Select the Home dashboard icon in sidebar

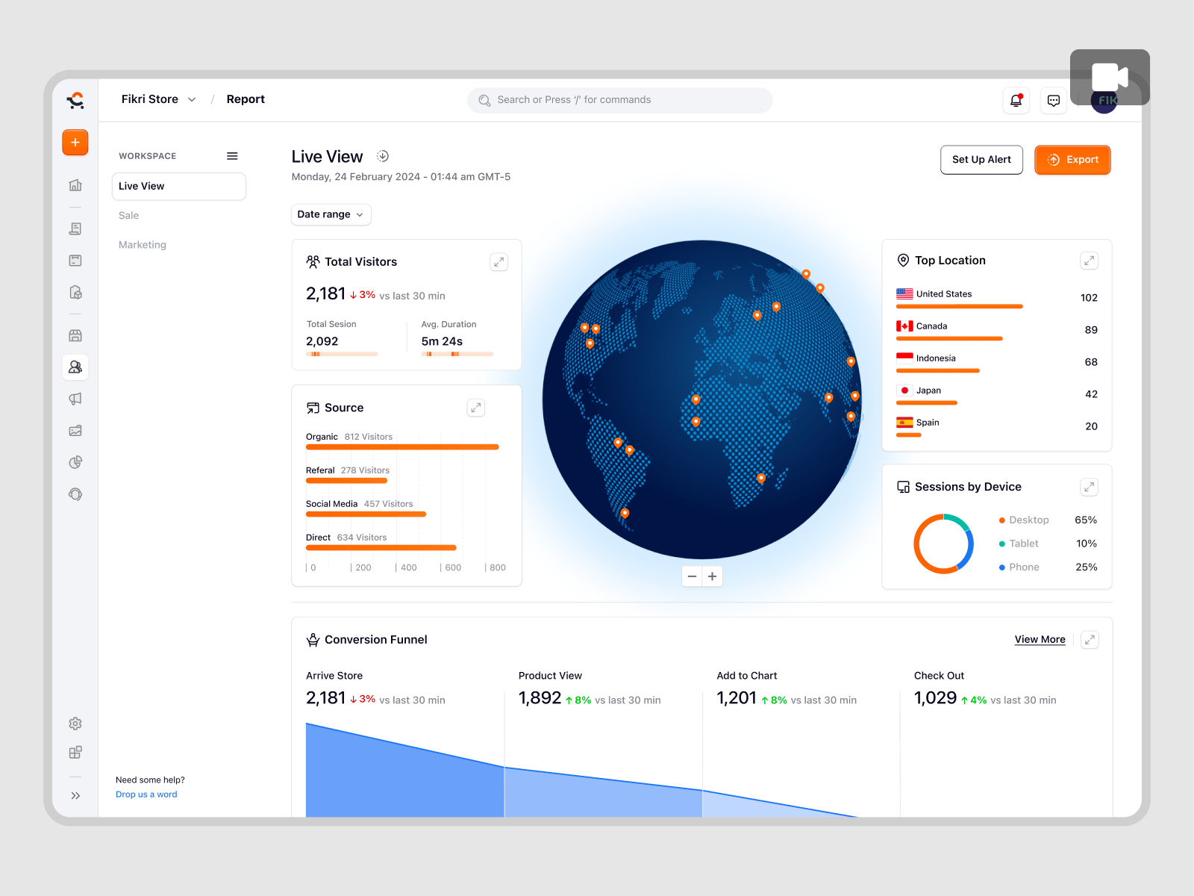(75, 185)
